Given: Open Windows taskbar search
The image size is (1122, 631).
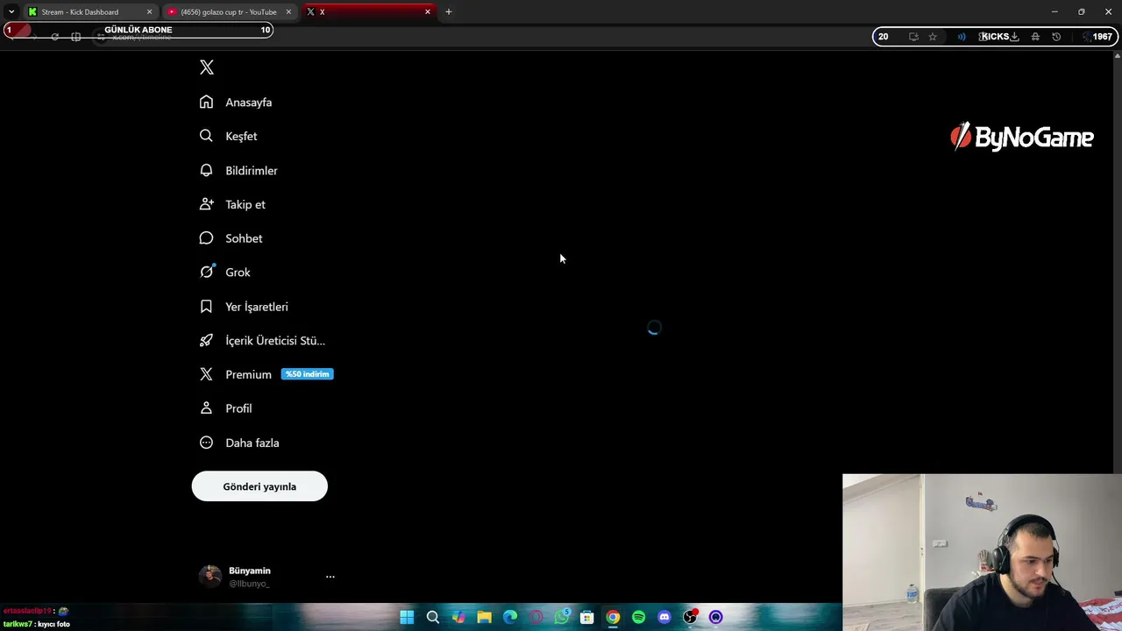Looking at the screenshot, I should (x=433, y=617).
